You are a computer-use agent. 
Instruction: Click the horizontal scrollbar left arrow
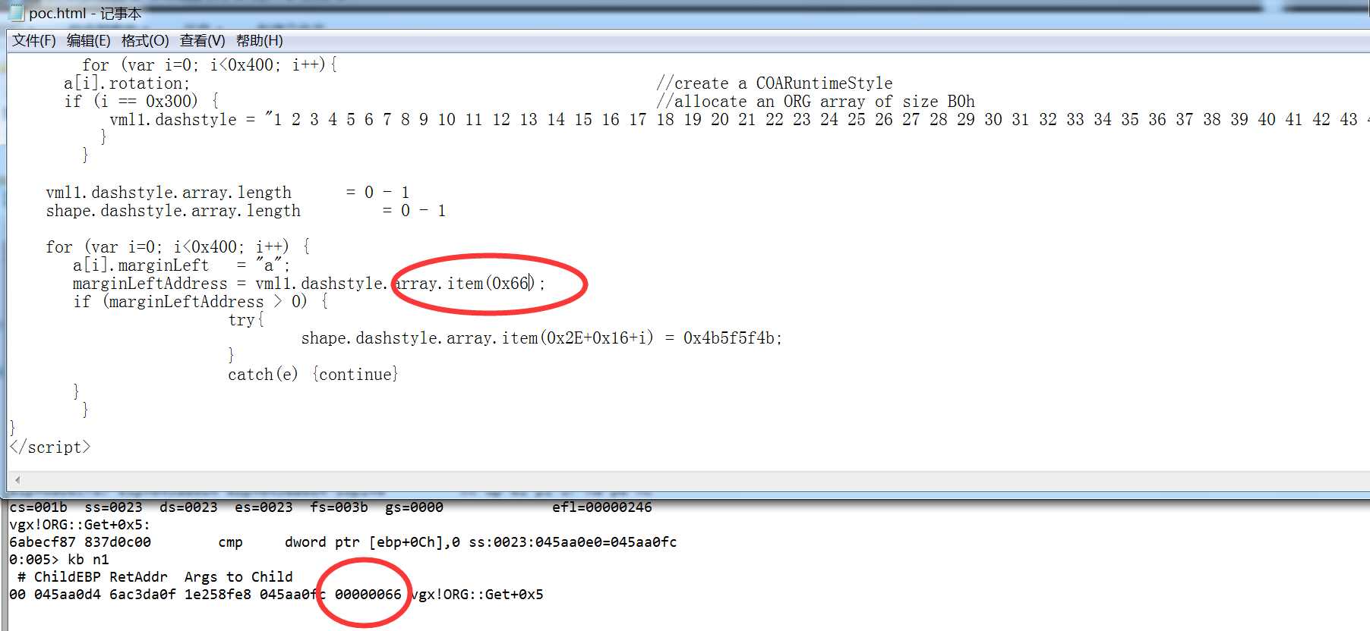(x=17, y=480)
